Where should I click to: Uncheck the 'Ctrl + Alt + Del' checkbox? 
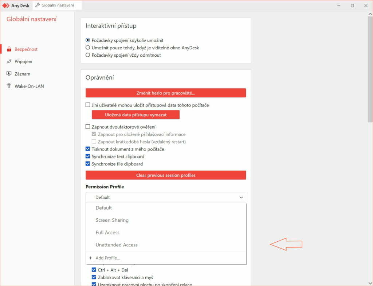[x=94, y=270]
